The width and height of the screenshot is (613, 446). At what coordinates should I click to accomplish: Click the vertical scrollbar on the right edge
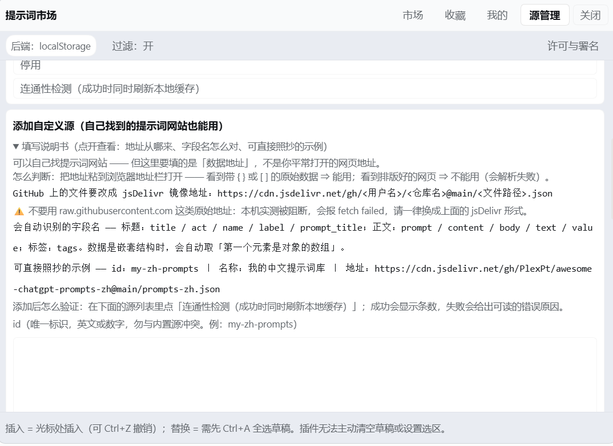(611, 179)
